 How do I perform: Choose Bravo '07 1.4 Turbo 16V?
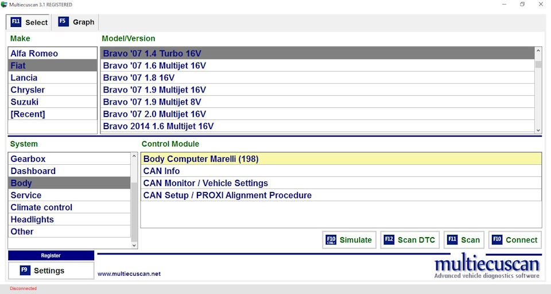point(317,53)
